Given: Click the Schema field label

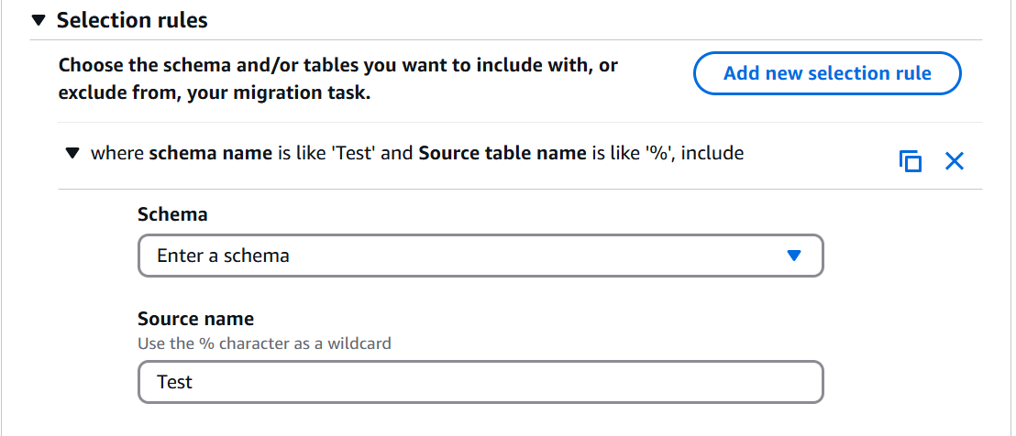Looking at the screenshot, I should [x=173, y=214].
